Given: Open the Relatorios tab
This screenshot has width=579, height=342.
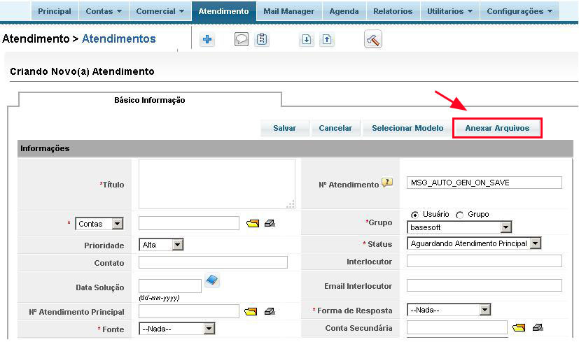Looking at the screenshot, I should click(393, 11).
